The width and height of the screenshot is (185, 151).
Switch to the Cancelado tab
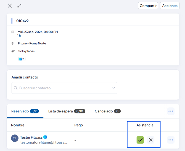tap(108, 111)
